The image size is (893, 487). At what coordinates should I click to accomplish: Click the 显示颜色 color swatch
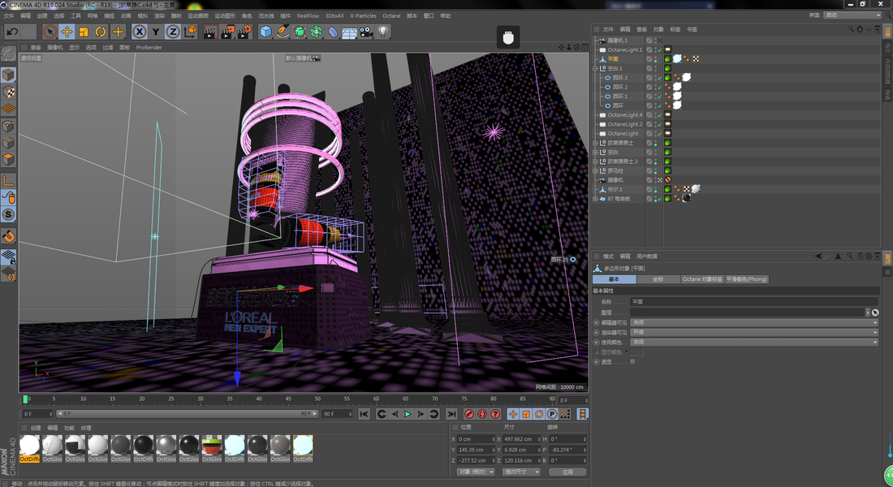(x=637, y=352)
